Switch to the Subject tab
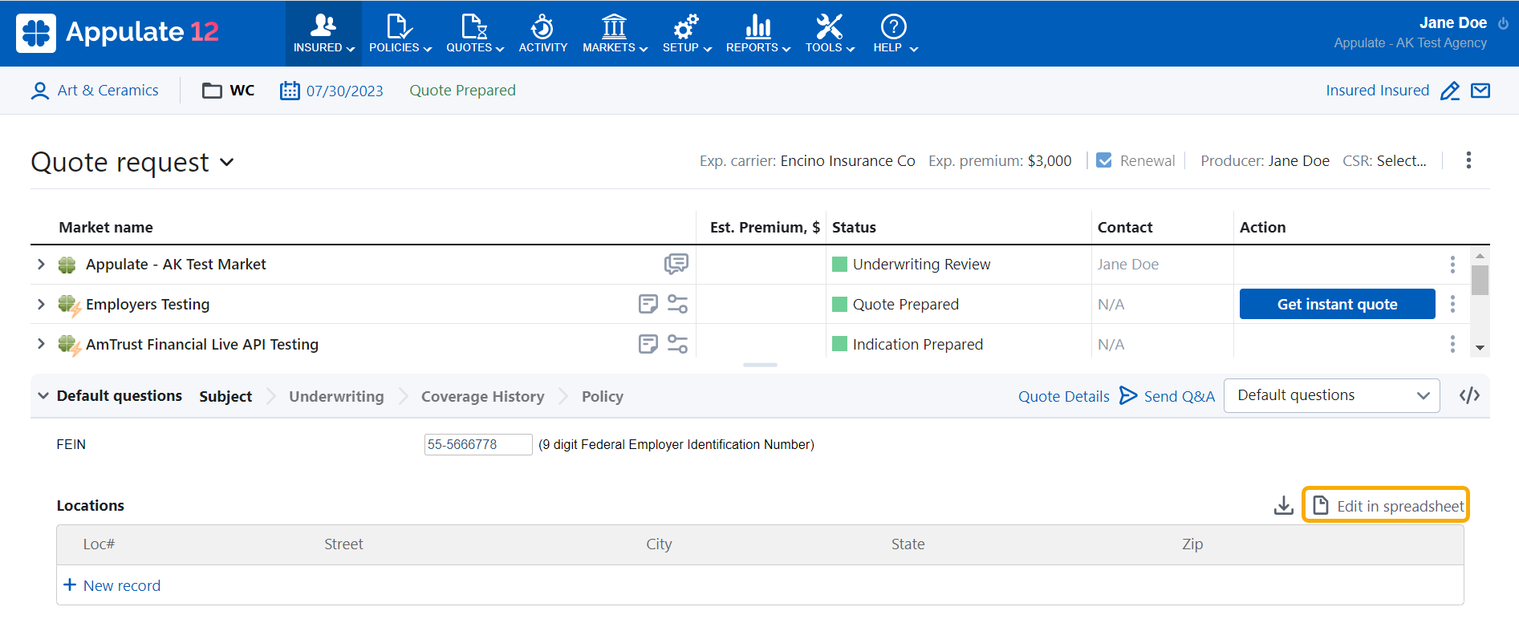 tap(225, 396)
